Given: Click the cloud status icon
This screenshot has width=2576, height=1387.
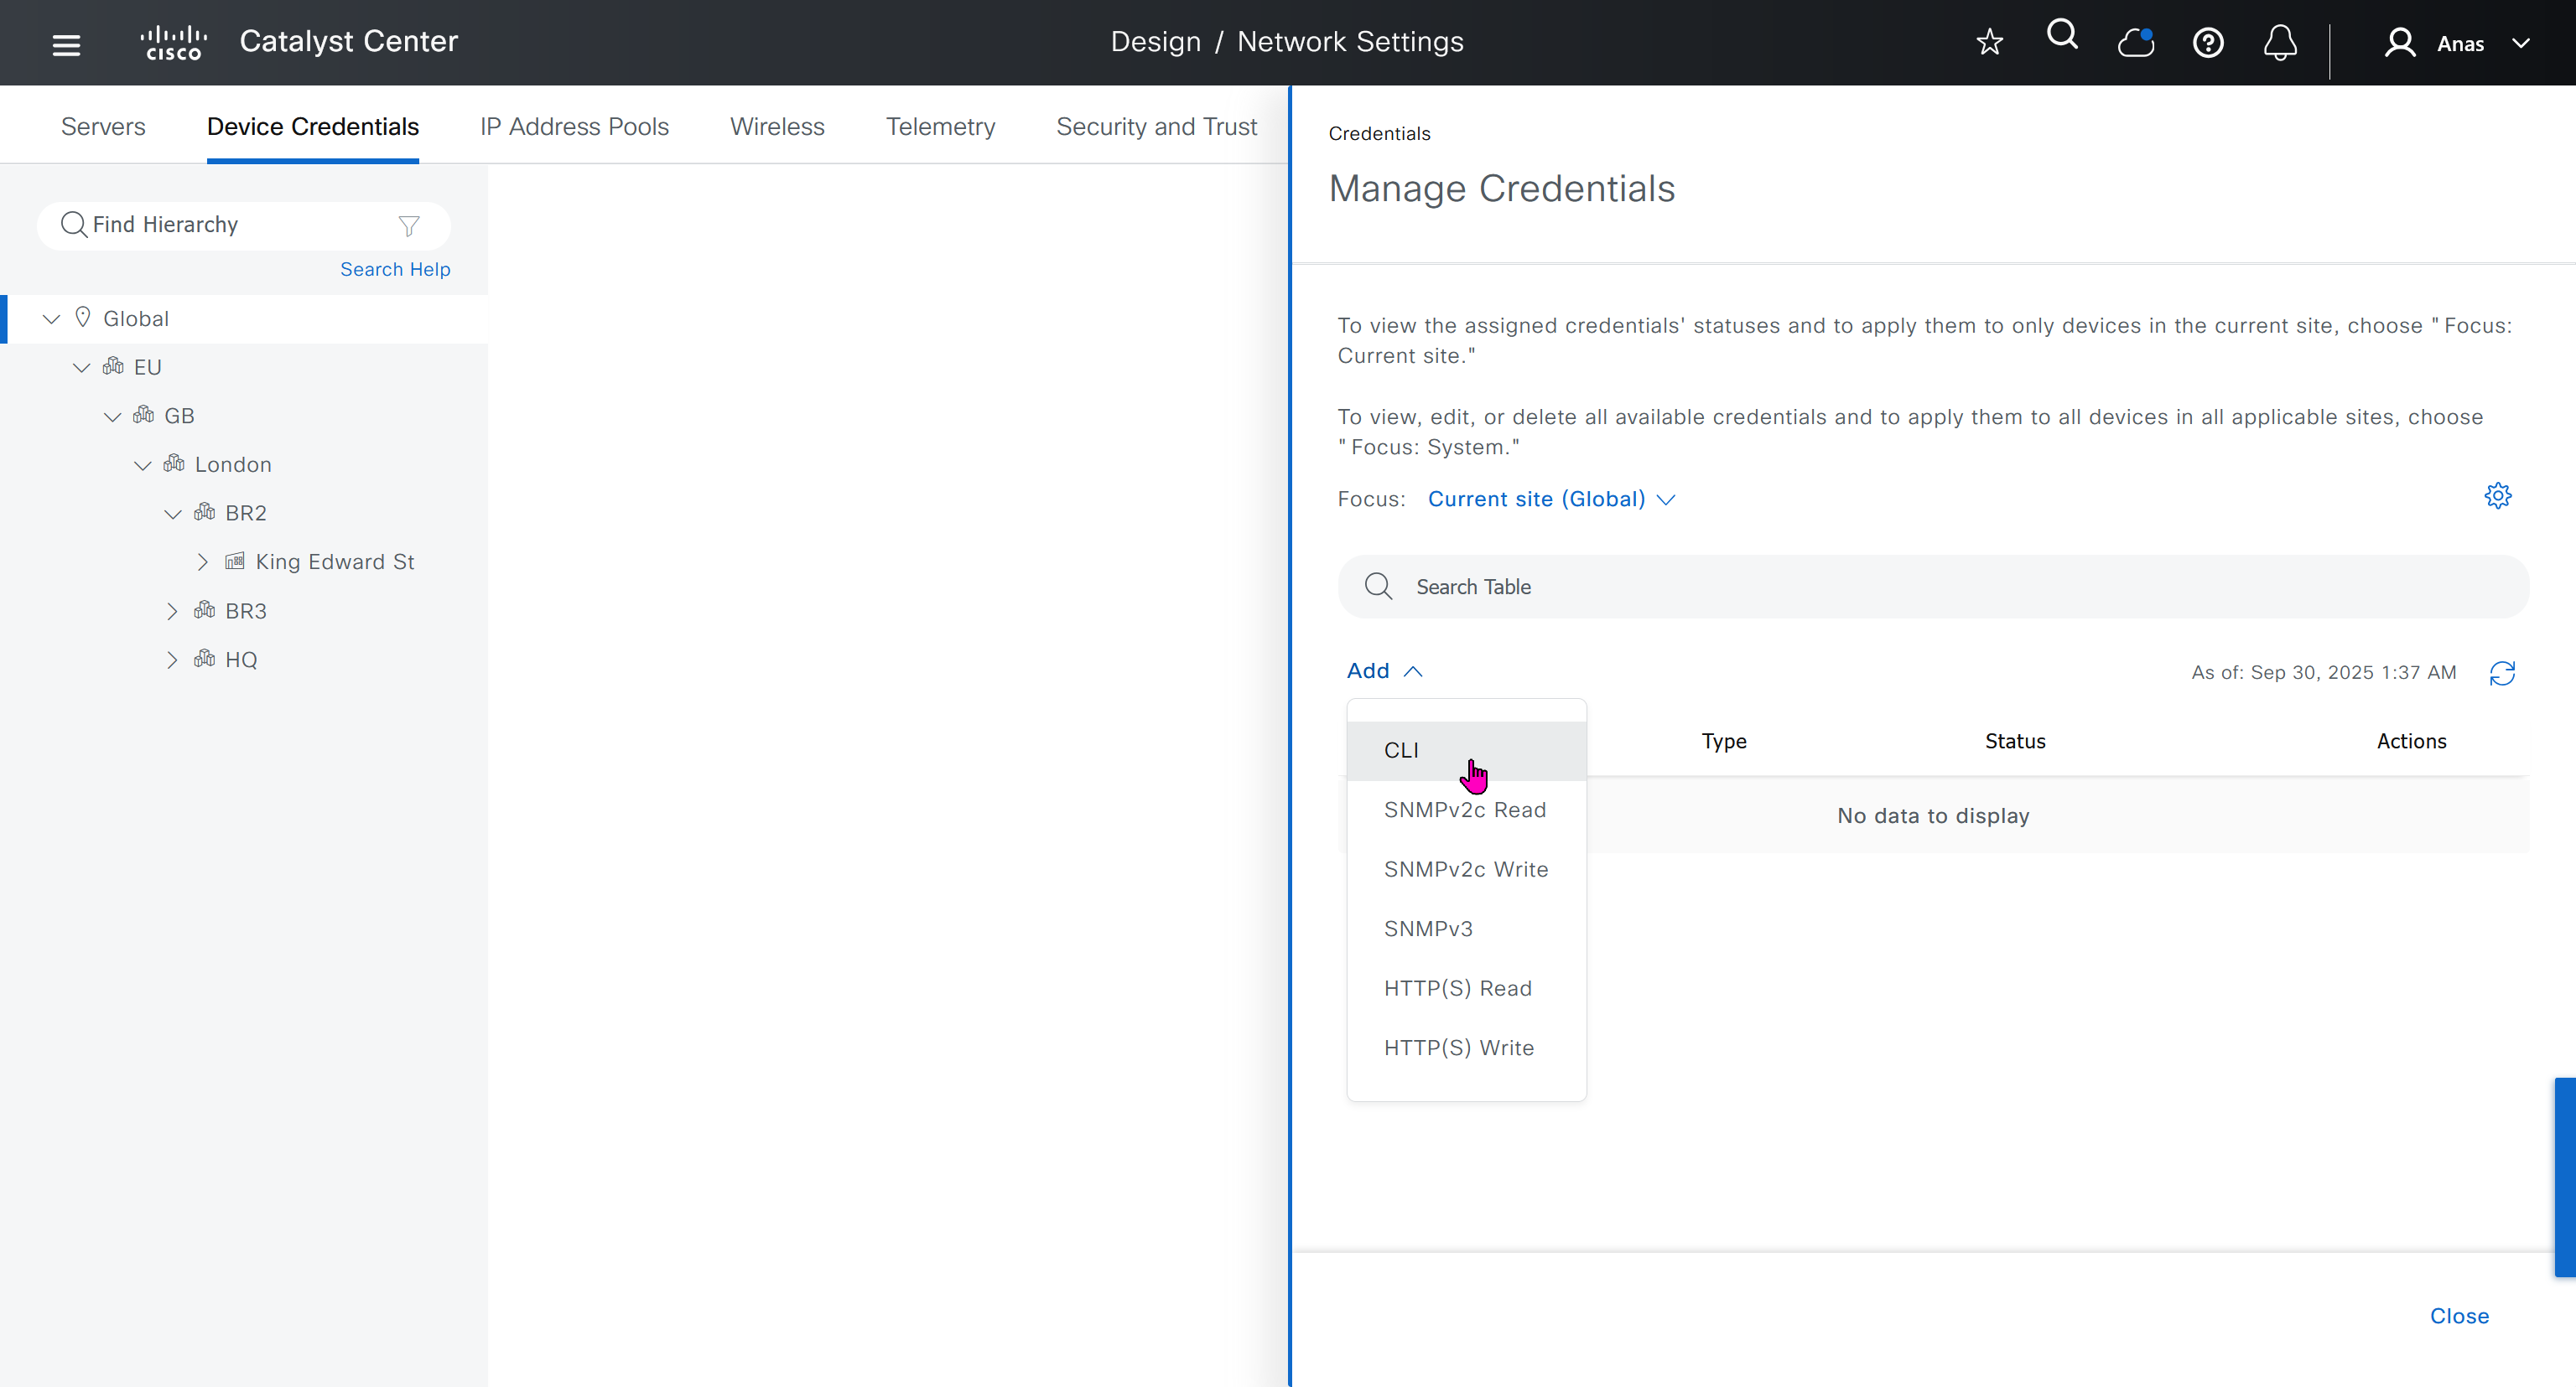Looking at the screenshot, I should click(2135, 42).
